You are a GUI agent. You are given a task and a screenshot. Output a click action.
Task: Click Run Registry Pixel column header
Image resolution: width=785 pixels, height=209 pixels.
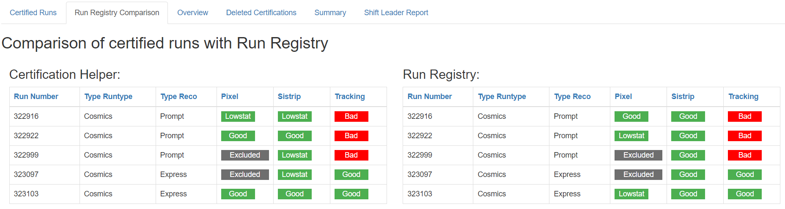(x=623, y=96)
